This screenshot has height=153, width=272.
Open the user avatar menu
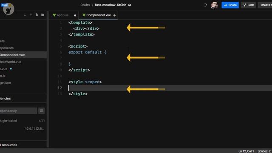tap(214, 5)
